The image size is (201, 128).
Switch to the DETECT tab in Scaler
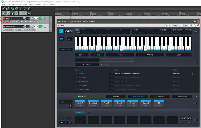point(82,55)
